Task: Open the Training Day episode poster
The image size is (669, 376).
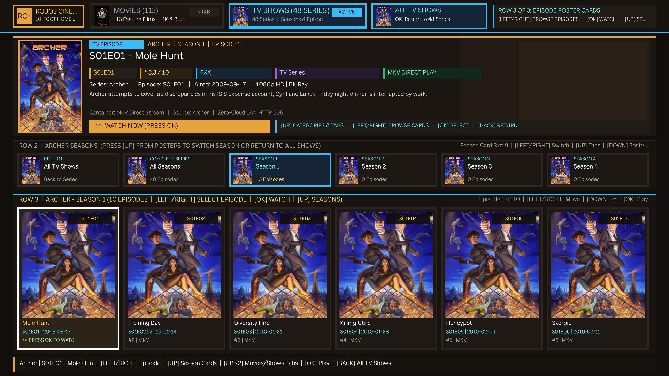Action: click(174, 265)
